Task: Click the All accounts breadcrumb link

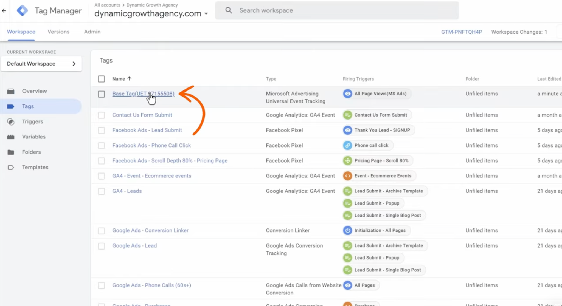Action: point(107,5)
